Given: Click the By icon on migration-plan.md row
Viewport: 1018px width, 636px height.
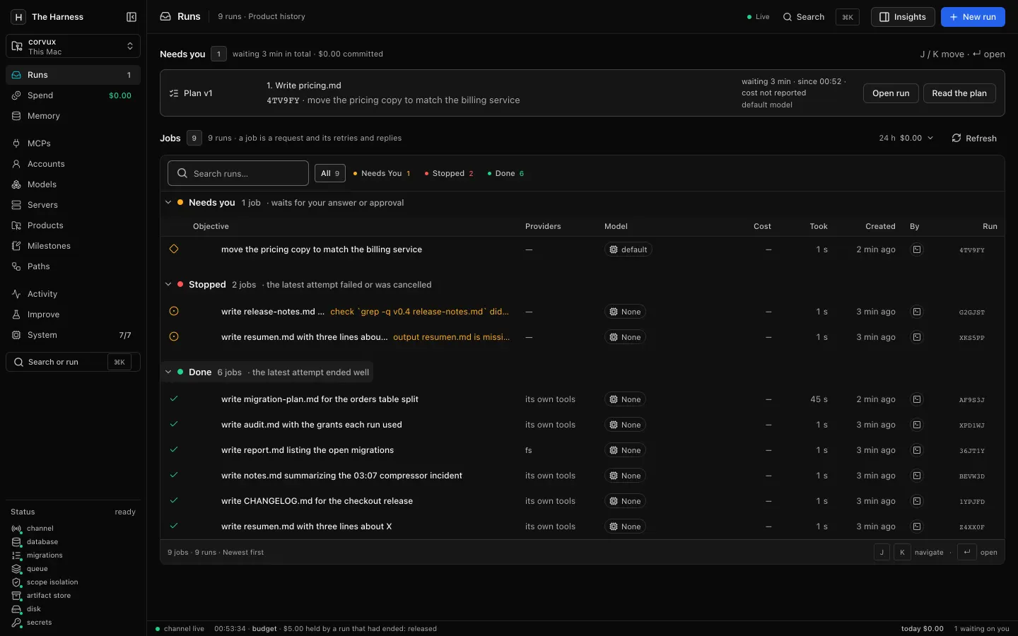Looking at the screenshot, I should coord(917,399).
